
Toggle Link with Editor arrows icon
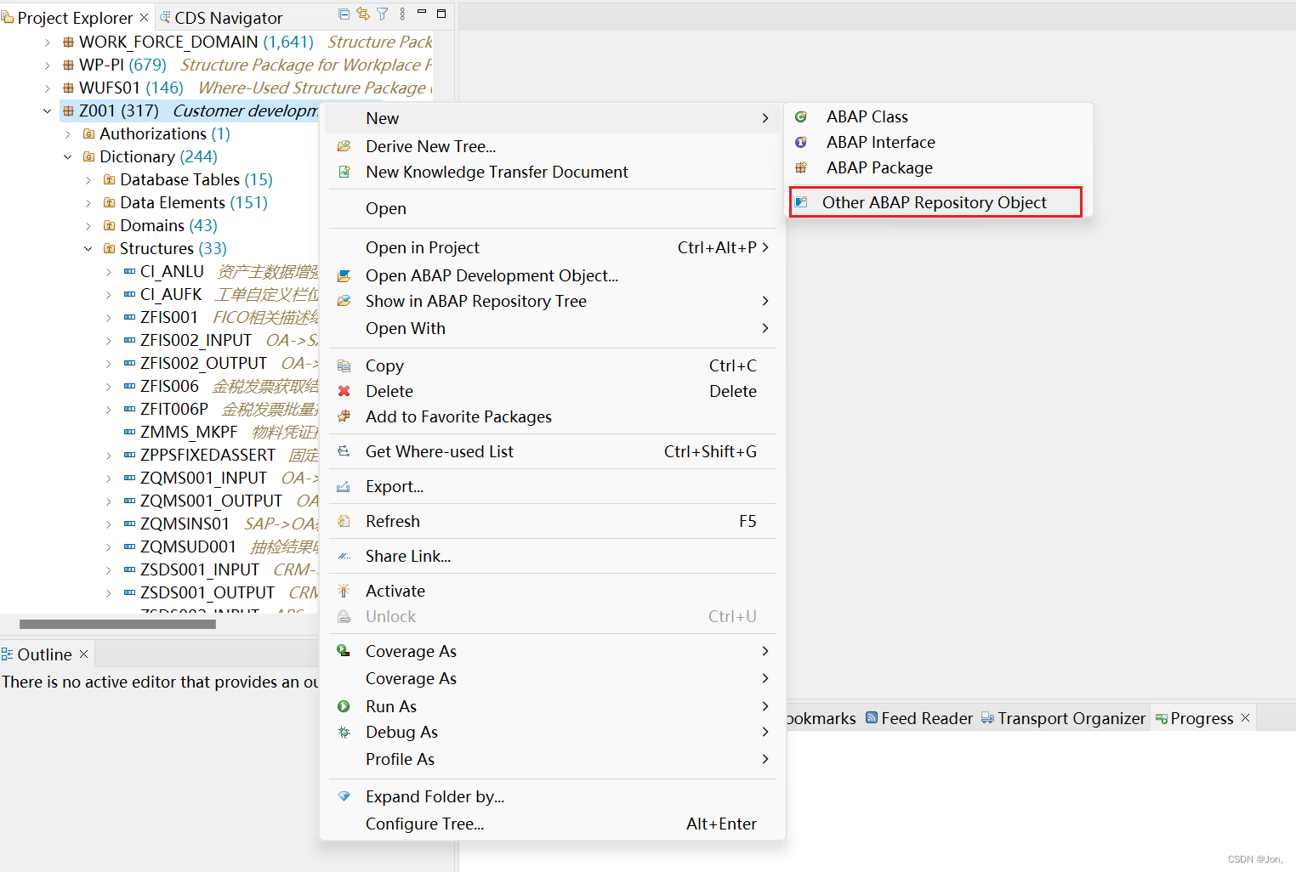(363, 14)
